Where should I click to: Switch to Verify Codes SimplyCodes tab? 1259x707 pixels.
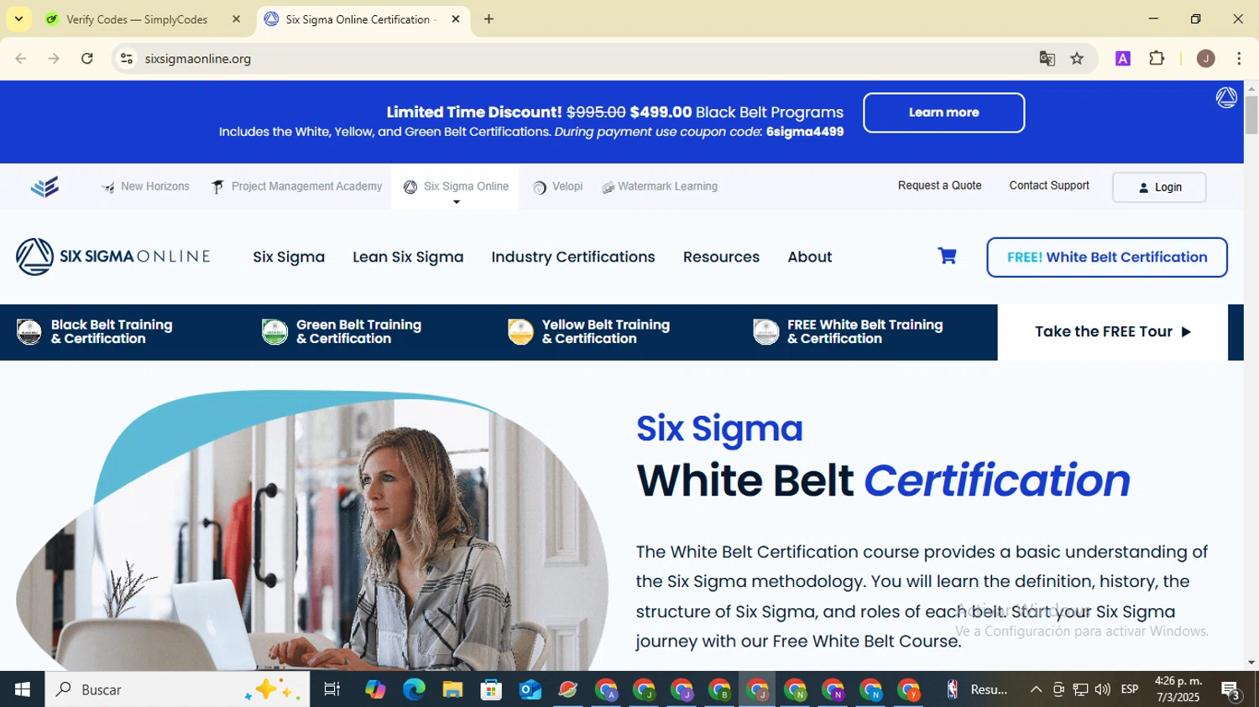click(138, 19)
